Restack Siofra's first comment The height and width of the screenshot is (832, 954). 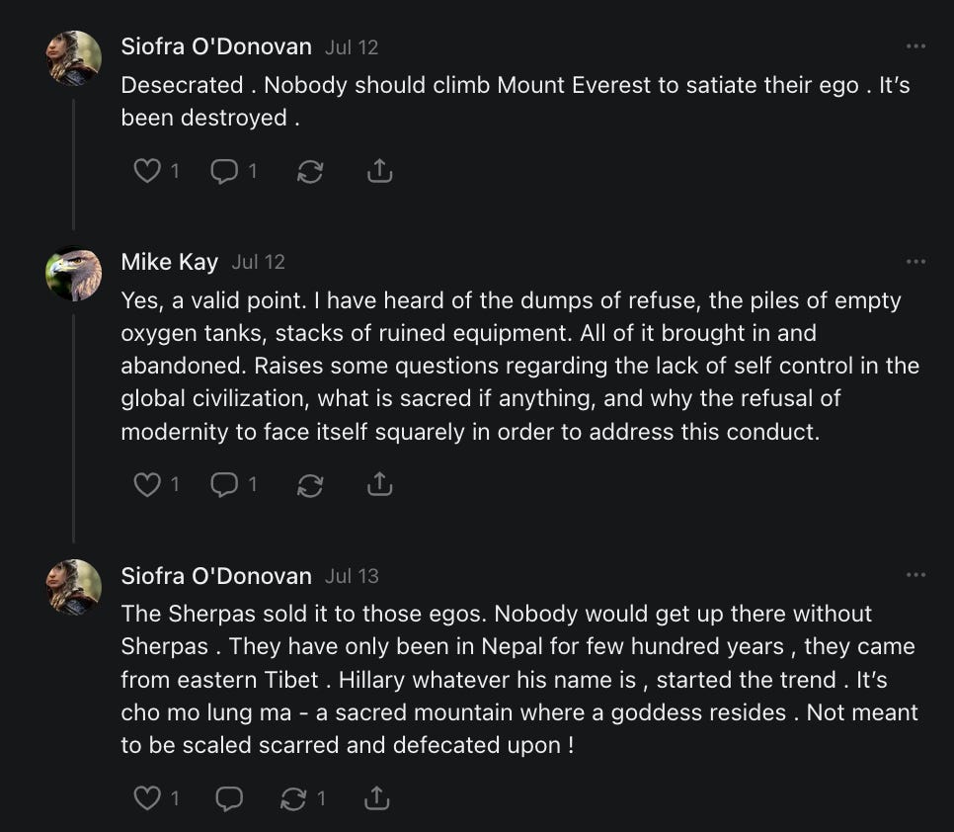click(310, 171)
